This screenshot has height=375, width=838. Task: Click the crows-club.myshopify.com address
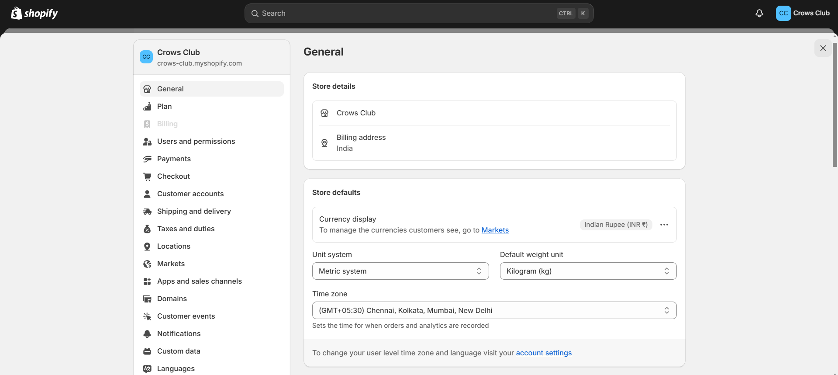[x=200, y=63]
